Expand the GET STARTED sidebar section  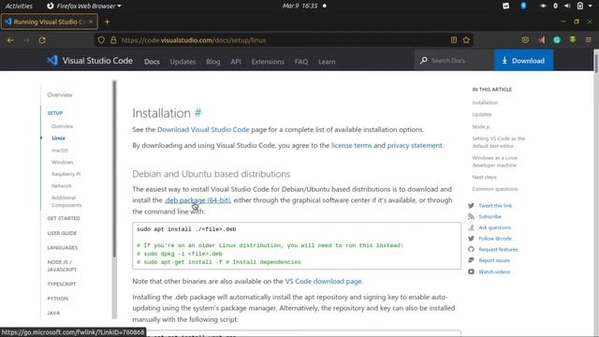tap(64, 218)
